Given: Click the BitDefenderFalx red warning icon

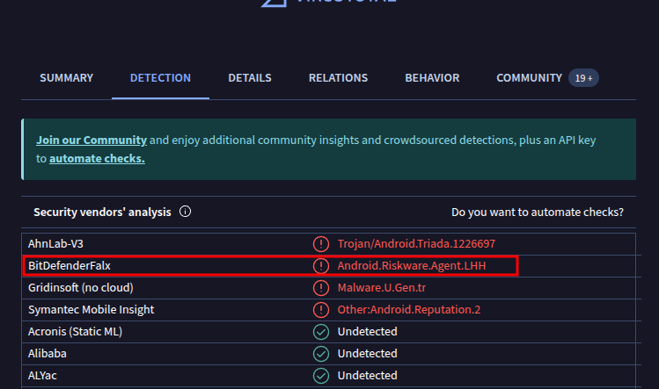Looking at the screenshot, I should click(321, 265).
